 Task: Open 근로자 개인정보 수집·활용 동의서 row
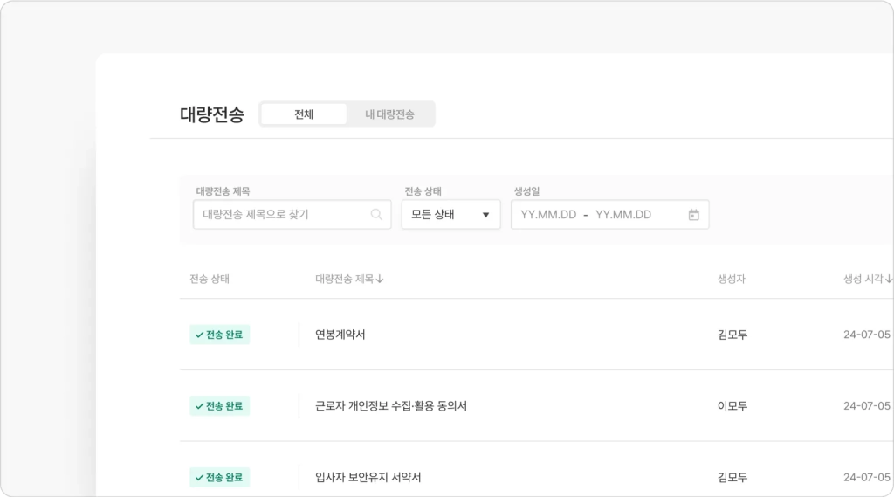(x=391, y=406)
